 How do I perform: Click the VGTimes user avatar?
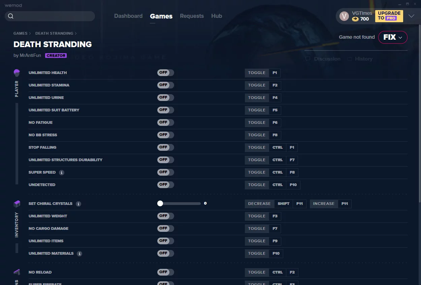344,16
